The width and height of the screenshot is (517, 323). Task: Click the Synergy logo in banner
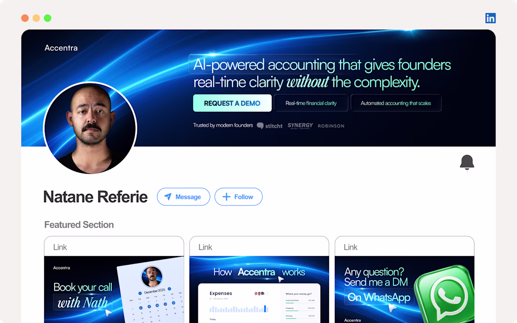[x=300, y=126]
